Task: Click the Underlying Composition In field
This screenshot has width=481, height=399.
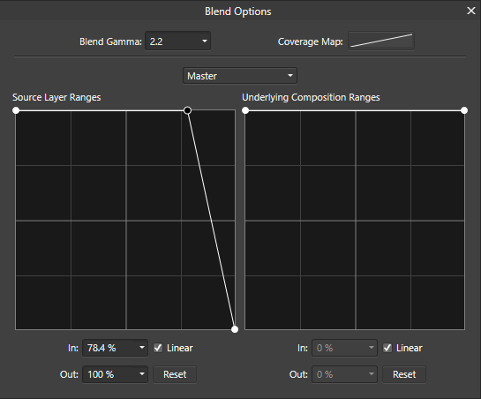Action: [344, 348]
